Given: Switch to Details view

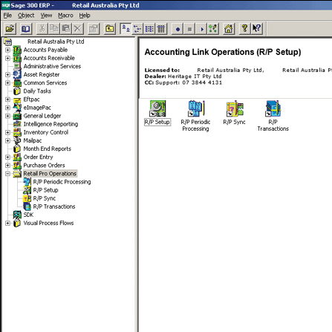Looking at the screenshot, I should 161,29.
